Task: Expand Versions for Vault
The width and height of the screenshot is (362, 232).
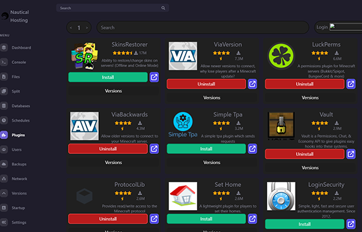Action: [x=310, y=168]
